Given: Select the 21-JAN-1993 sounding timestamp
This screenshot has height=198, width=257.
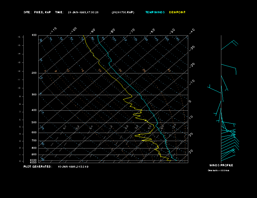Looking at the screenshot, I should [x=83, y=12].
